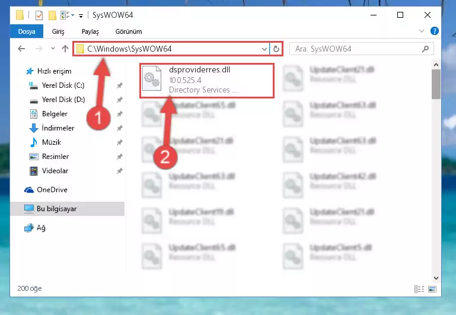Image resolution: width=456 pixels, height=315 pixels.
Task: Minimize the SysWOW64 window
Action: pyautogui.click(x=374, y=15)
